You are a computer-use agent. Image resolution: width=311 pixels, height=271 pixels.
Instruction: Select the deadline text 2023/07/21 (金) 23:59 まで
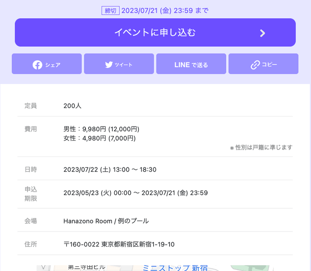click(165, 10)
